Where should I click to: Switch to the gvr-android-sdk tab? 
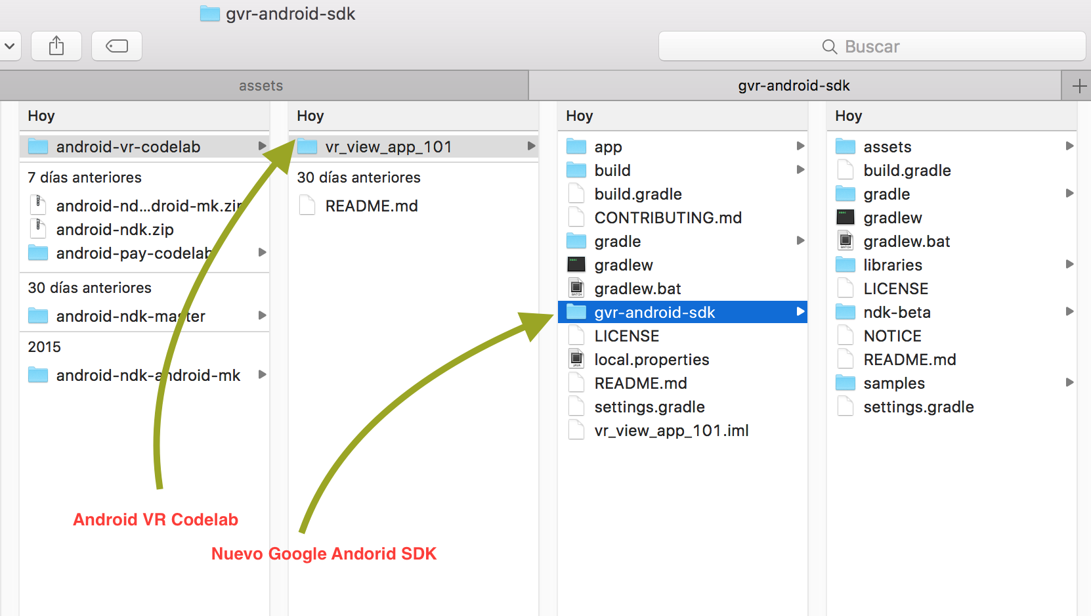pyautogui.click(x=794, y=85)
